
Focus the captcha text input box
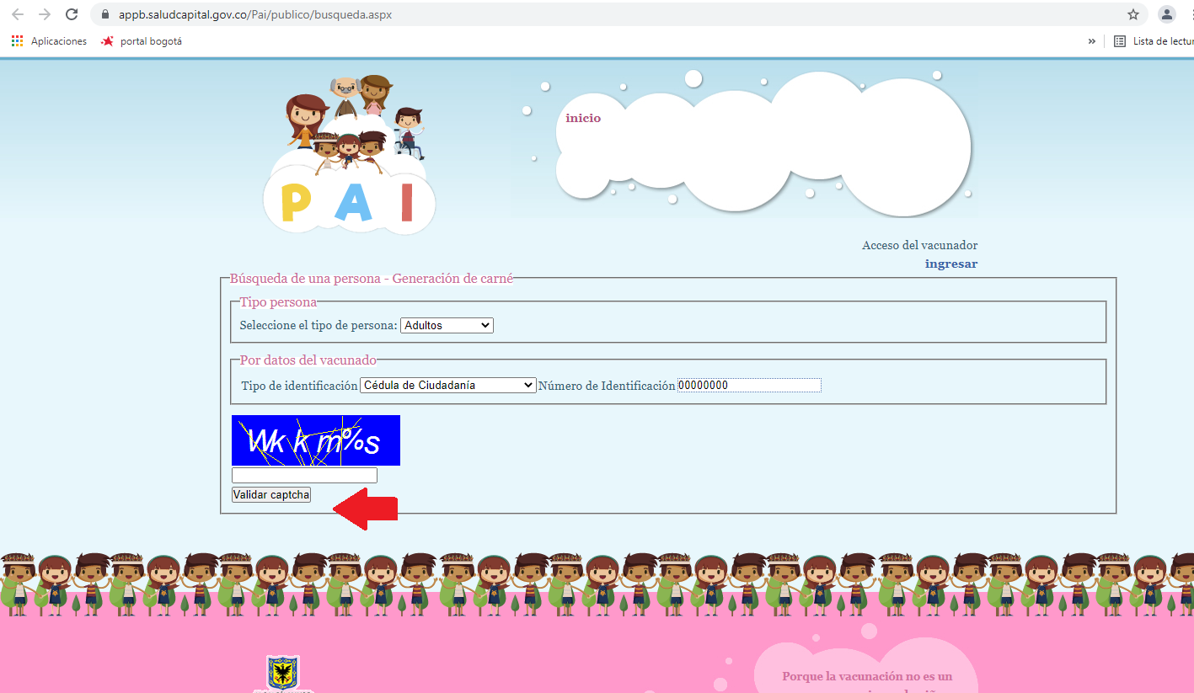coord(304,476)
